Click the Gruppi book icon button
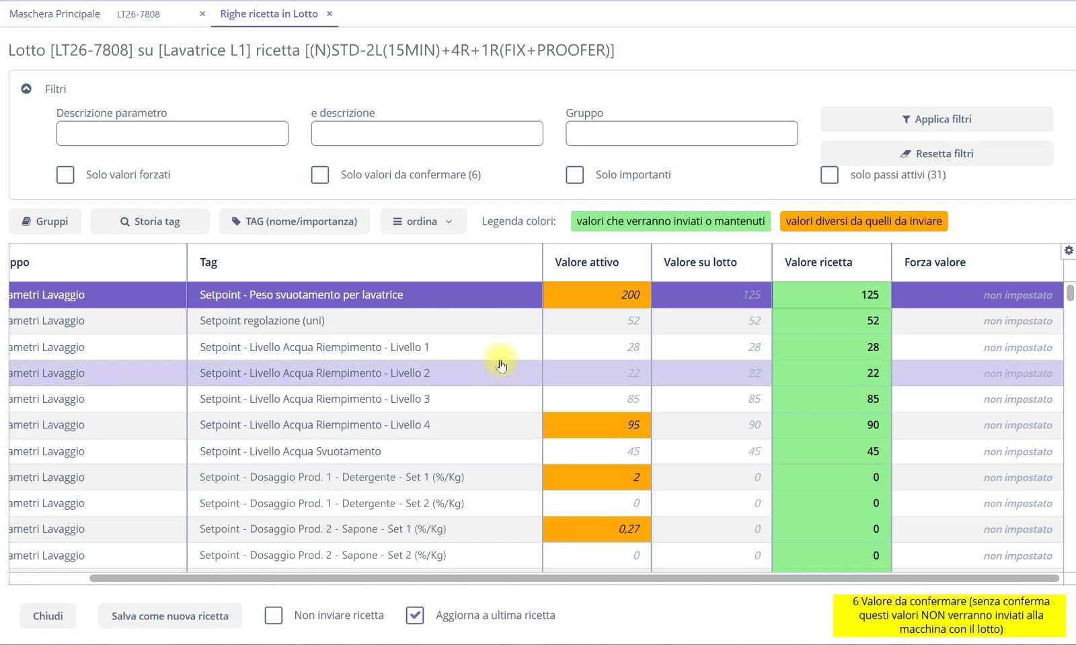The height and width of the screenshot is (645, 1076). pyautogui.click(x=45, y=221)
